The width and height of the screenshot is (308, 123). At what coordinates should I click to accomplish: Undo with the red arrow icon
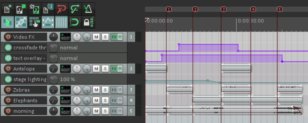(x=61, y=9)
